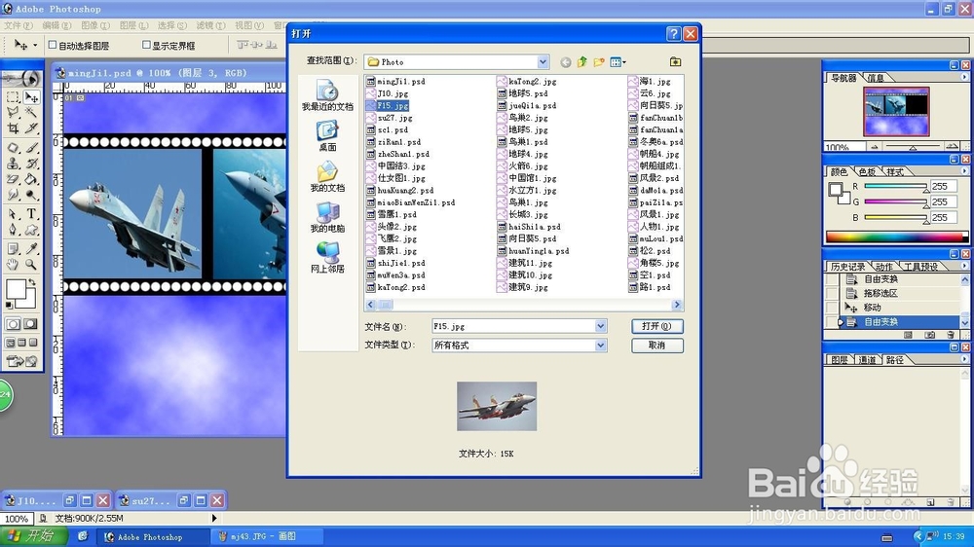Expand the 文件名 dropdown arrow

coord(601,326)
